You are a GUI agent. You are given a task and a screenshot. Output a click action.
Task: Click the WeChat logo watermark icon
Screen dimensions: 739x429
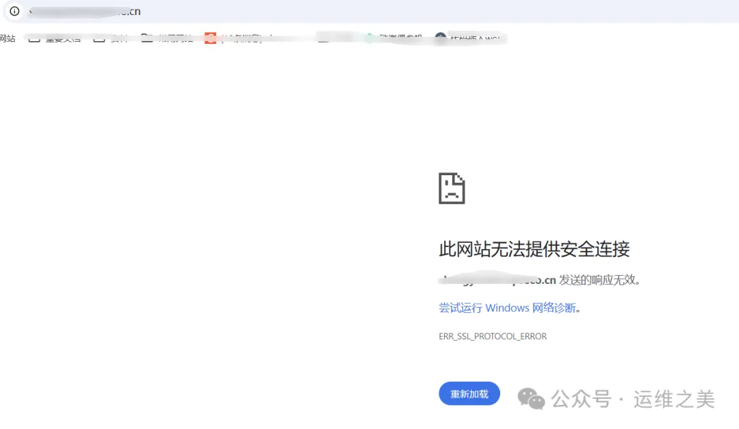(531, 398)
